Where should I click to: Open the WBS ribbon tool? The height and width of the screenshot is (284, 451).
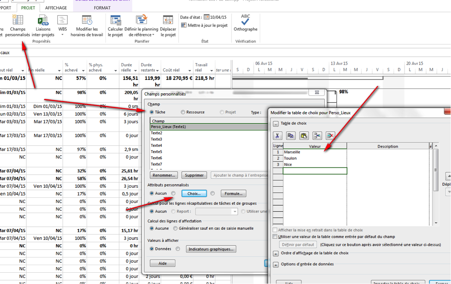point(63,26)
